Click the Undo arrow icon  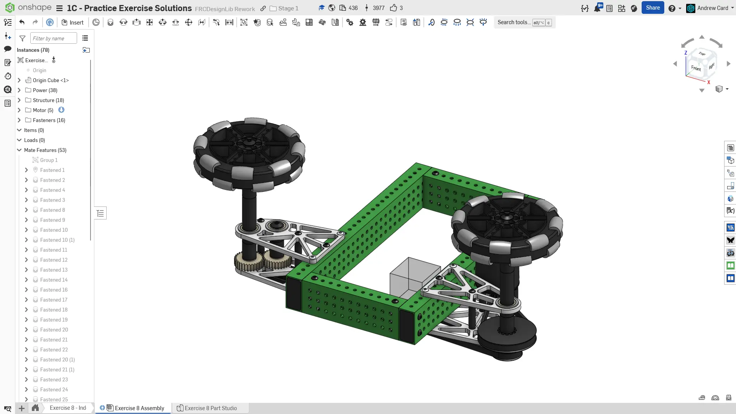tap(22, 22)
